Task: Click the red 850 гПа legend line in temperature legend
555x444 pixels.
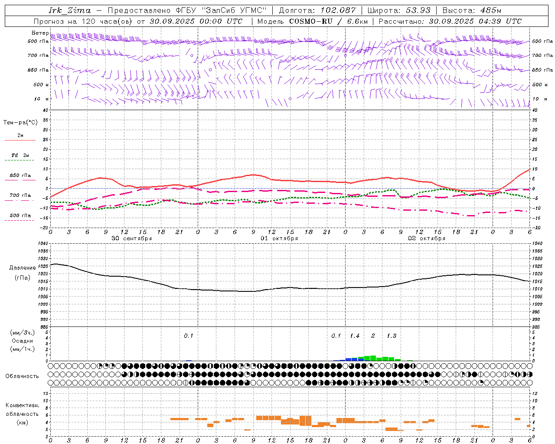Action: [20, 180]
